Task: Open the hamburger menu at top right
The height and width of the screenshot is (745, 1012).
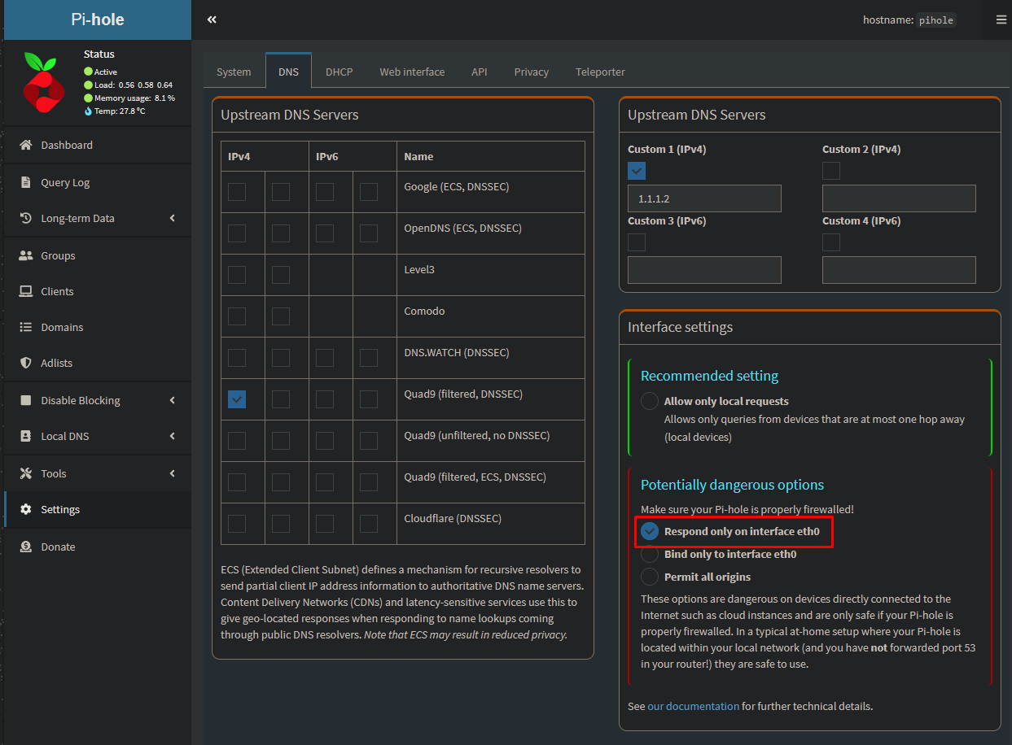Action: point(1001,20)
